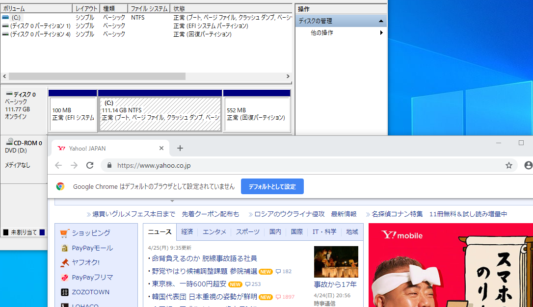Click the CD-ROM 0 disc icon
This screenshot has height=307, width=533.
9,142
